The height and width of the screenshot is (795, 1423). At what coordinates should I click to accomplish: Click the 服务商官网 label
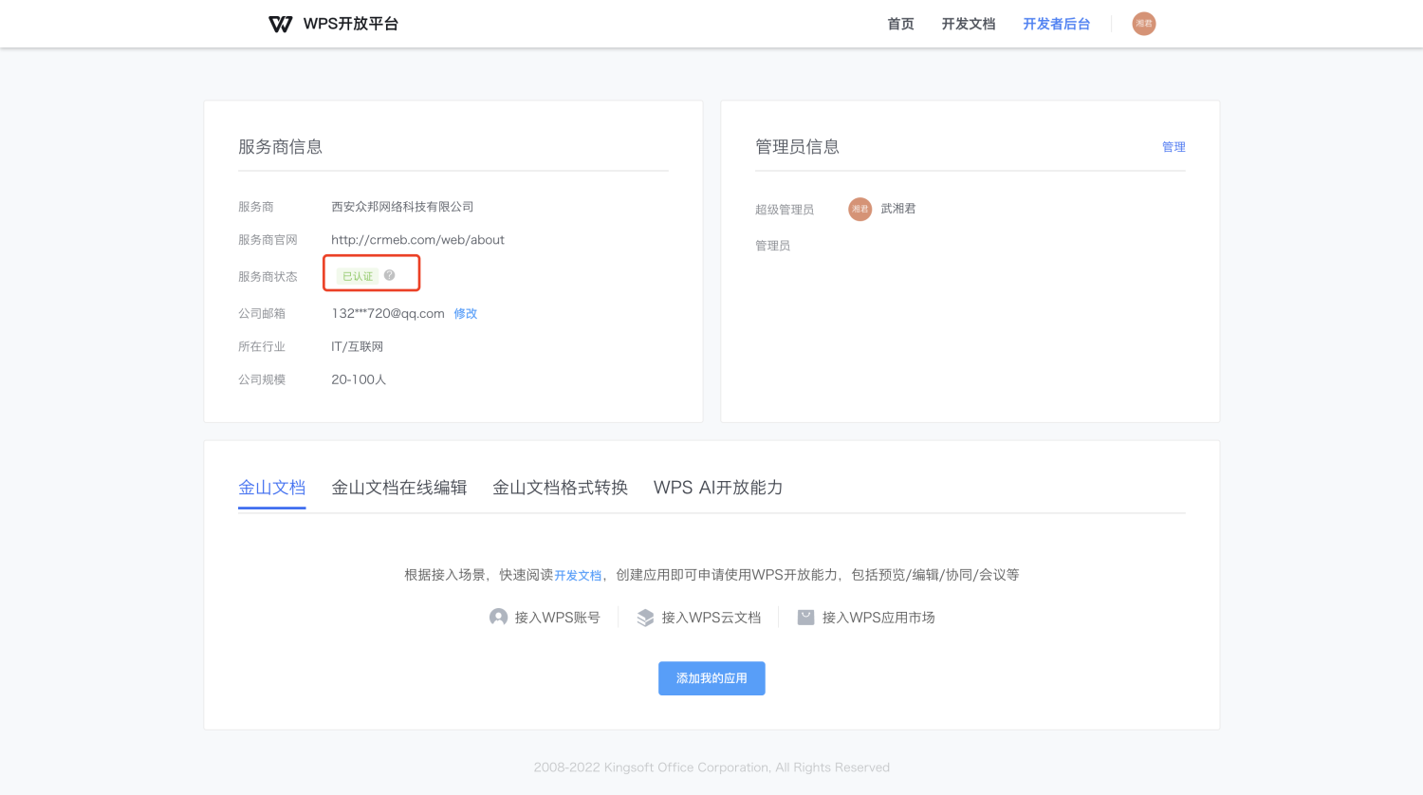(268, 240)
